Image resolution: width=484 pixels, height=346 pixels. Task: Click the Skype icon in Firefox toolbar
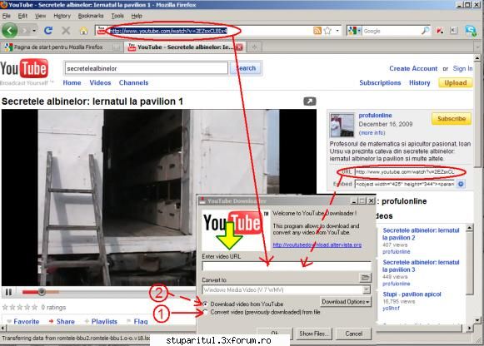(471, 31)
